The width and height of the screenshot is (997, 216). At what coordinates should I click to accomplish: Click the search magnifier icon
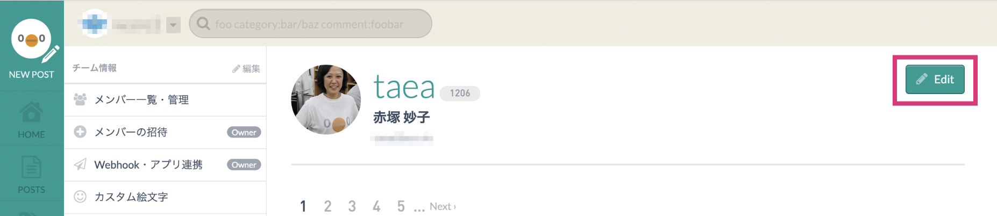(203, 24)
